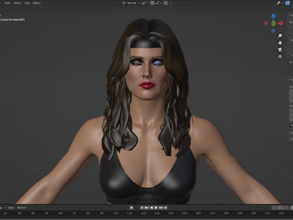Jump to the start frame
The width and height of the screenshot is (293, 220).
point(142,208)
